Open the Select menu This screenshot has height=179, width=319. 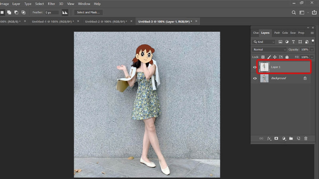(x=39, y=4)
